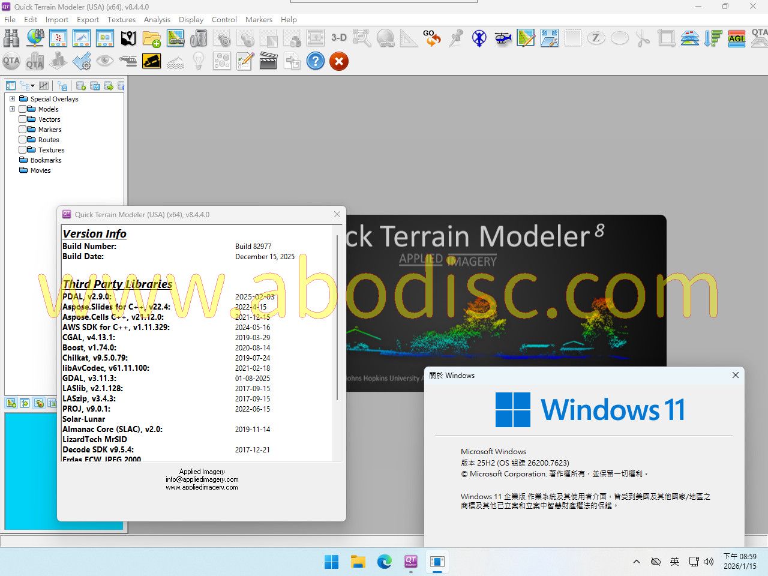Open the Textures menu in menu bar

121,19
